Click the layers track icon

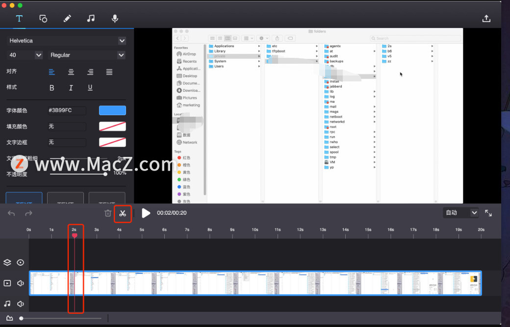click(x=7, y=263)
